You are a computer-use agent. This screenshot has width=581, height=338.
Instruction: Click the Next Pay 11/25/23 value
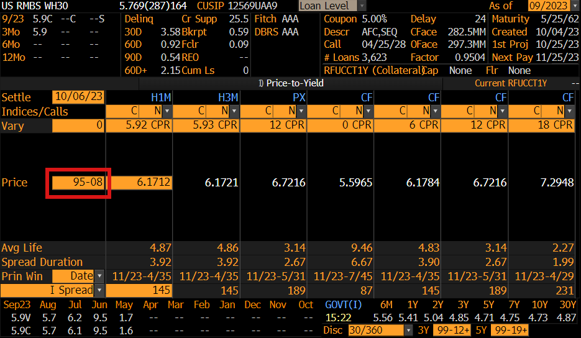click(x=556, y=57)
